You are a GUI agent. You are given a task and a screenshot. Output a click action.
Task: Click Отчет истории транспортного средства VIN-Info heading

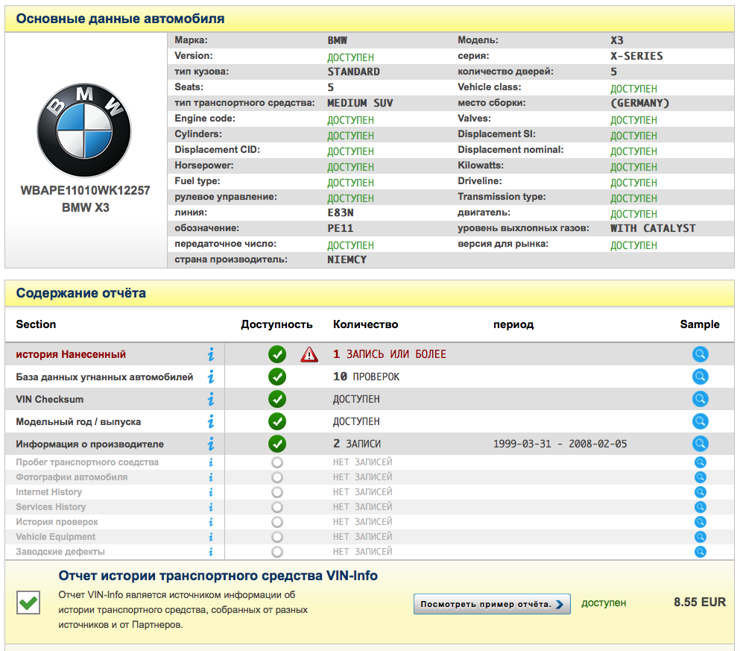218,576
